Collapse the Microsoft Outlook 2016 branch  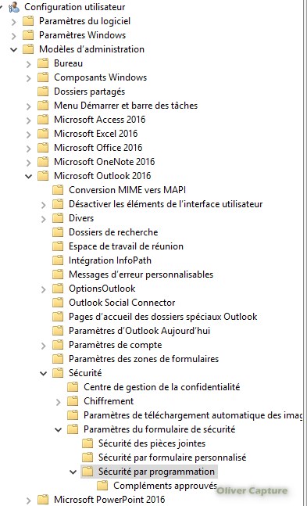coord(28,176)
